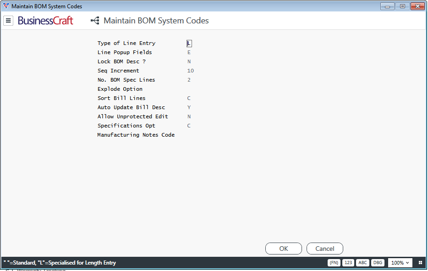
Task: Click the Cancel button
Action: 325,249
